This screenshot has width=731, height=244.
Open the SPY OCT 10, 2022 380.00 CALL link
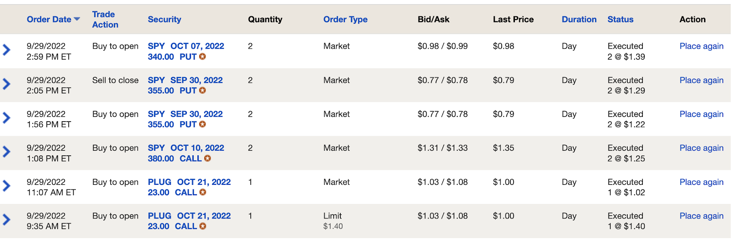186,153
